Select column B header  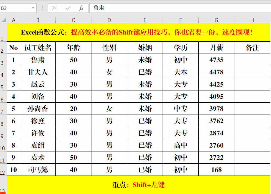click(x=38, y=20)
